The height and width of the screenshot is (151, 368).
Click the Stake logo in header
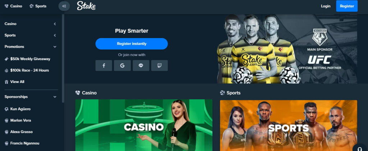coord(86,6)
